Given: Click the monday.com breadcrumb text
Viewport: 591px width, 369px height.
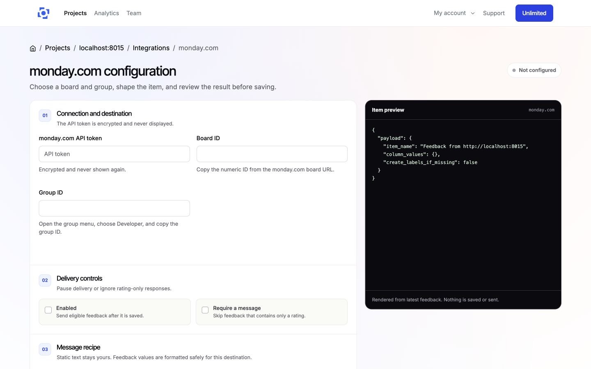Looking at the screenshot, I should click(x=198, y=48).
